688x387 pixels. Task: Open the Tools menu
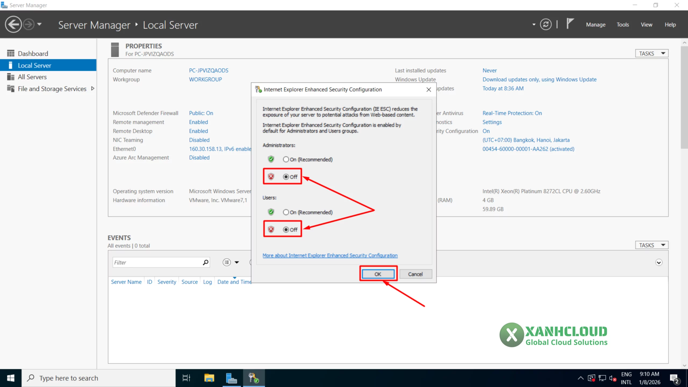(x=623, y=24)
